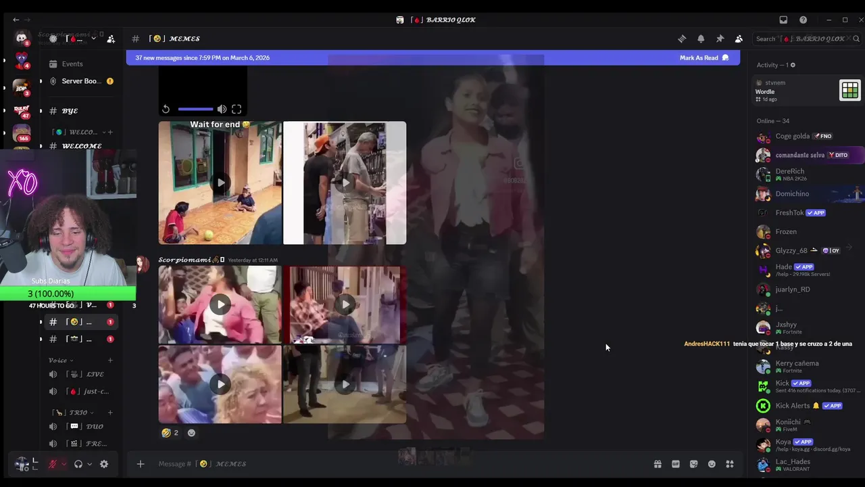Screen dimensions: 865x487
Task: Open Activity settings gear in member list
Action: (x=793, y=65)
